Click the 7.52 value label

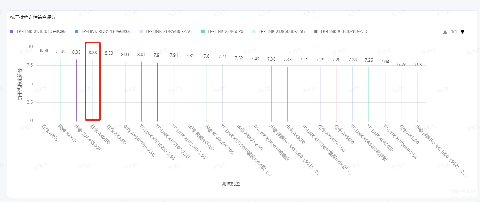click(x=239, y=58)
